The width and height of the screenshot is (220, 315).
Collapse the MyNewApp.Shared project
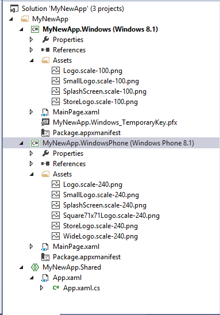21,268
